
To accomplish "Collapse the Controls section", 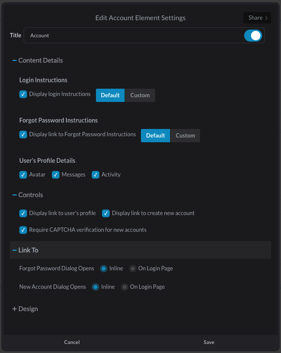I will pyautogui.click(x=27, y=195).
